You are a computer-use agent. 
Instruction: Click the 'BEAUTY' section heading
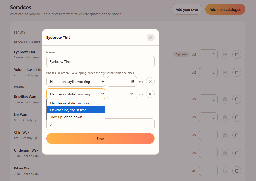pos(19,33)
